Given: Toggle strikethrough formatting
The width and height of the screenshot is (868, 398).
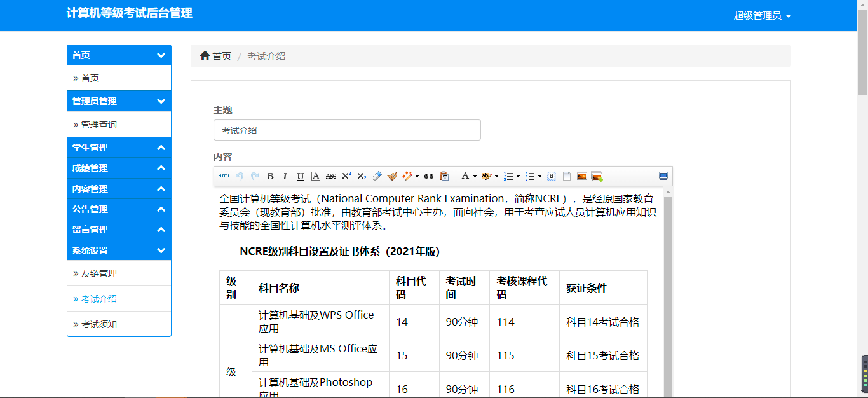Looking at the screenshot, I should click(x=331, y=176).
